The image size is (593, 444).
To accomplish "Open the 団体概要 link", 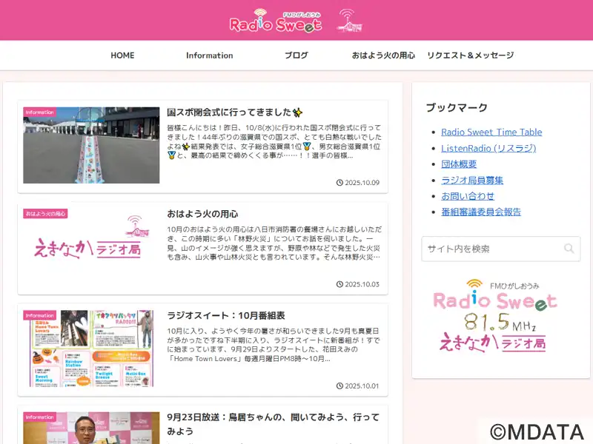I will [x=459, y=164].
